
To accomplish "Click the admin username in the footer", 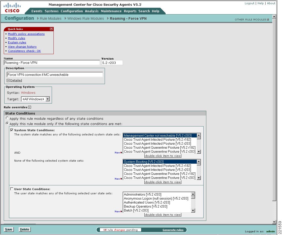I will 271,232.
